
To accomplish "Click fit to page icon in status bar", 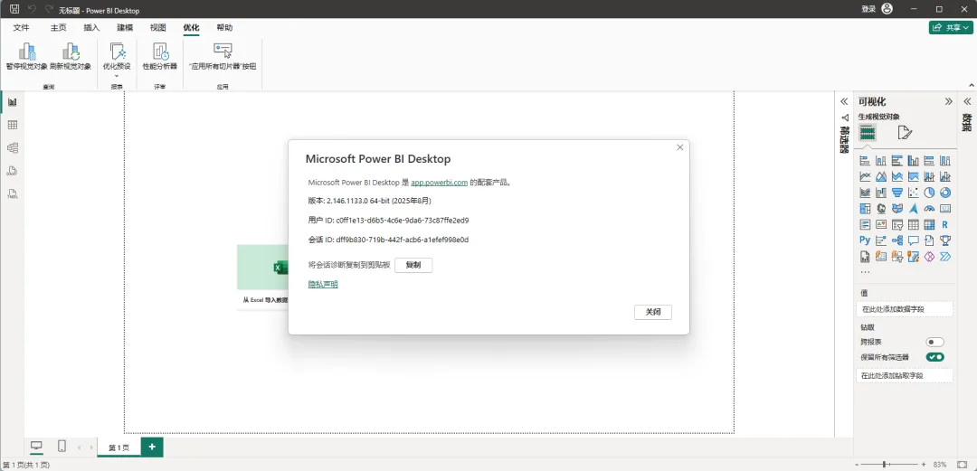I will tap(962, 464).
